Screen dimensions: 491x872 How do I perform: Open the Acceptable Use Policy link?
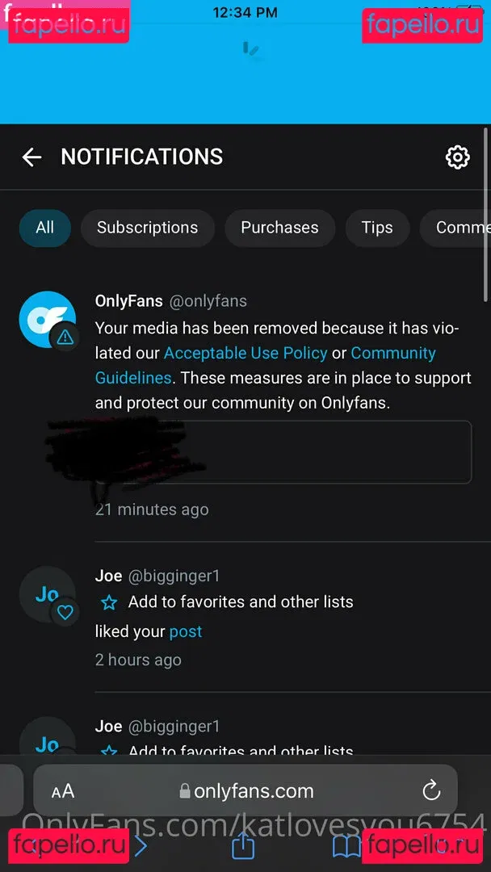pos(245,353)
